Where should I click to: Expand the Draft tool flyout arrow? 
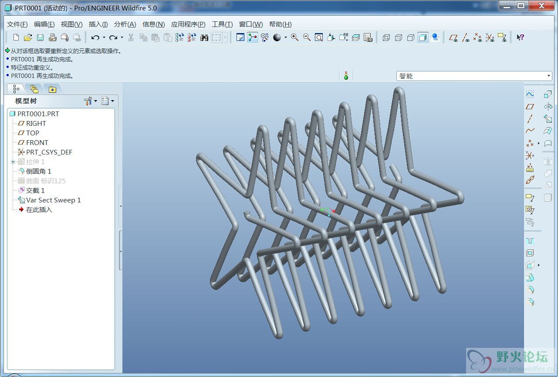[539, 265]
